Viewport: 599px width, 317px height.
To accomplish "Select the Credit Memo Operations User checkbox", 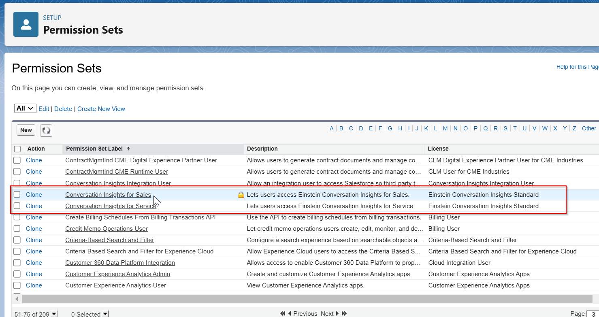I will pyautogui.click(x=17, y=229).
